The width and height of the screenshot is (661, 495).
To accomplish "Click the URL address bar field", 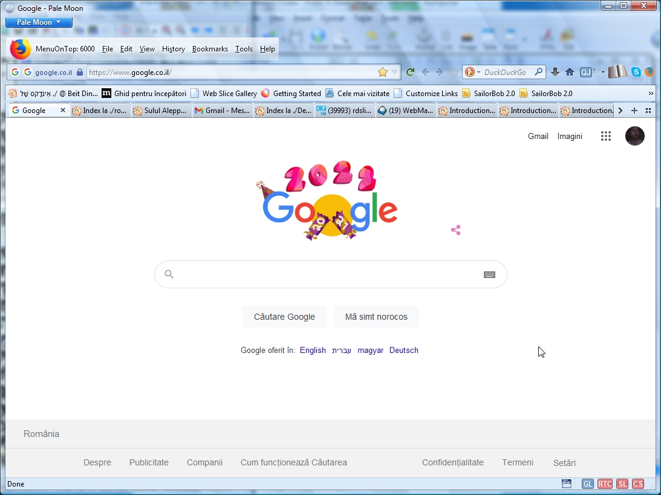I will pyautogui.click(x=232, y=72).
